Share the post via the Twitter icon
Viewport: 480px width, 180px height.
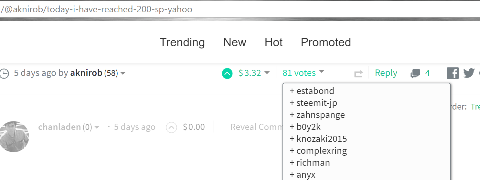point(469,73)
